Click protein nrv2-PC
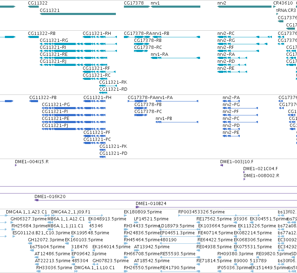The width and height of the screenshot is (297, 273). click(240, 122)
